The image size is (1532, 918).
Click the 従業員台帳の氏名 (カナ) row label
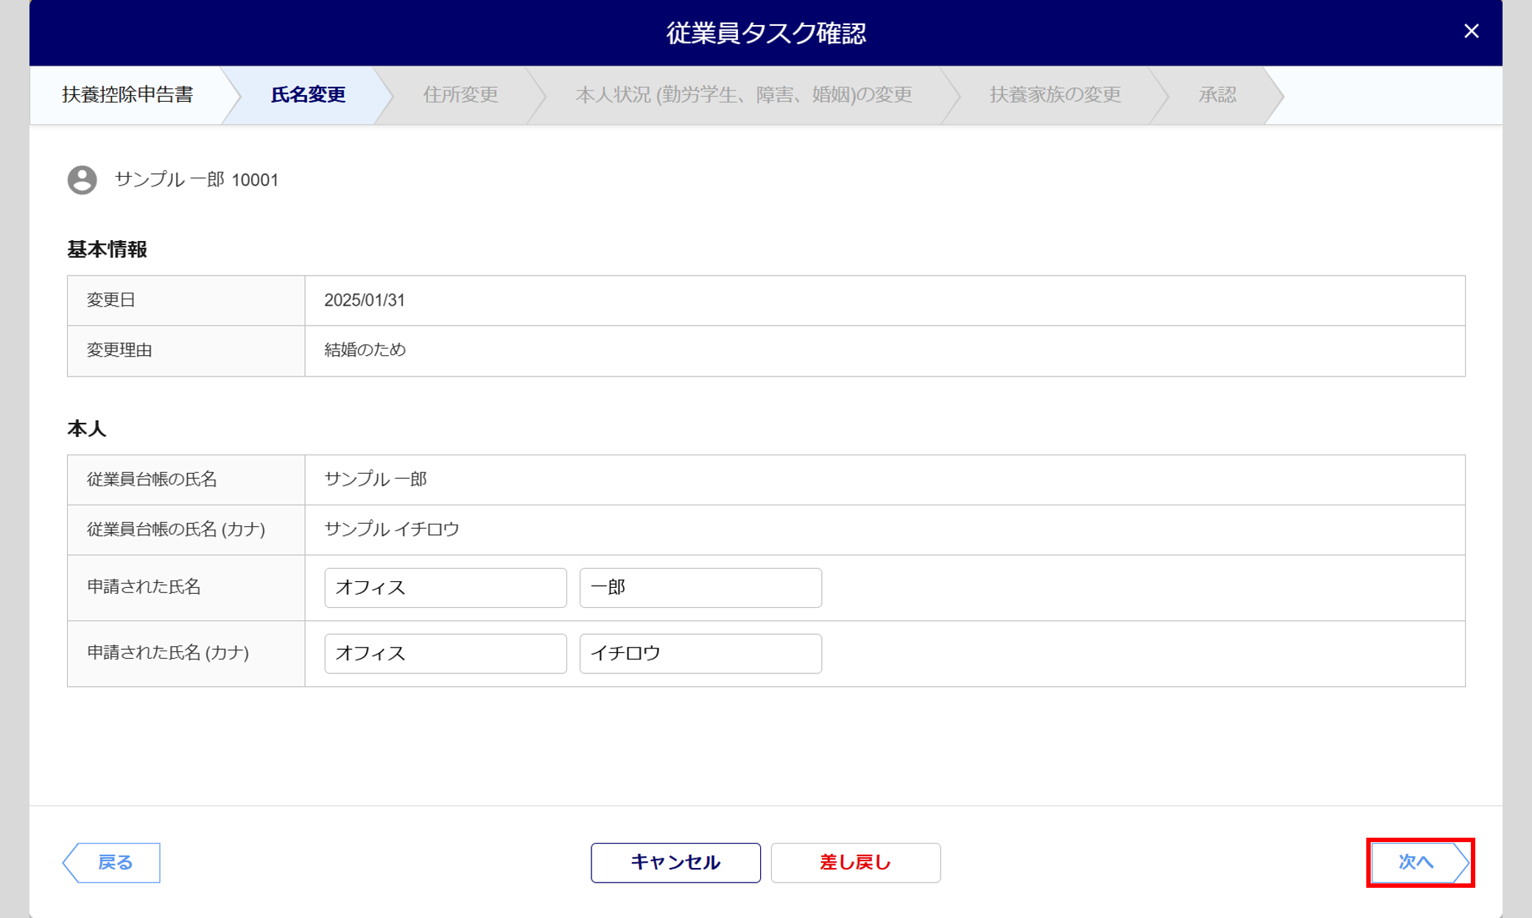176,529
